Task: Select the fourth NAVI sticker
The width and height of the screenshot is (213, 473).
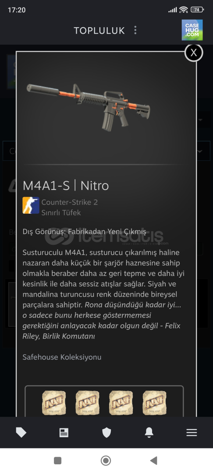Action: point(154,402)
